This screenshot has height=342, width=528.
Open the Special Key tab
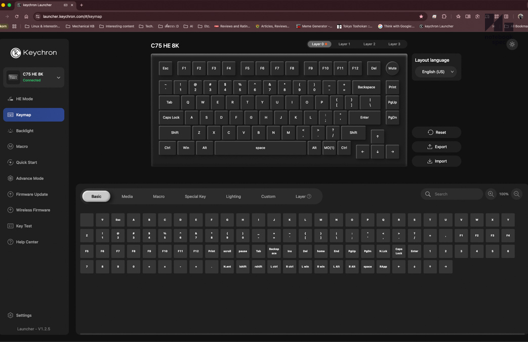point(195,196)
